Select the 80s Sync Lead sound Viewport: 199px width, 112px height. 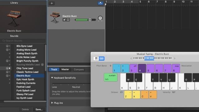click(x=24, y=46)
